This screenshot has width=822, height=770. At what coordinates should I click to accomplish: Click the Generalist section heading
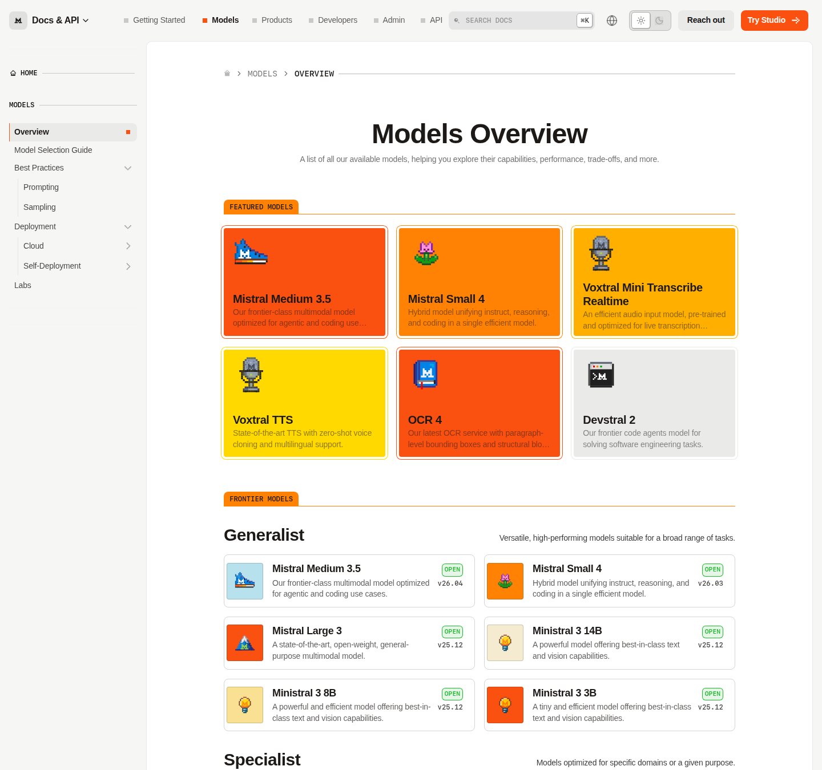264,535
